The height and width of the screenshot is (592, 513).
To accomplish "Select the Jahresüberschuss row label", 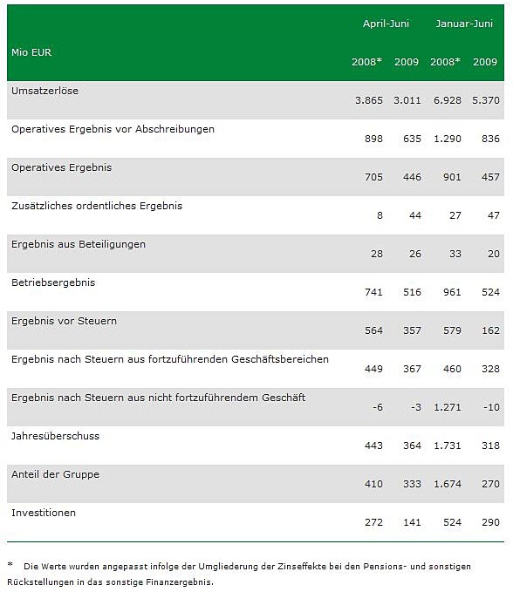I will (55, 436).
